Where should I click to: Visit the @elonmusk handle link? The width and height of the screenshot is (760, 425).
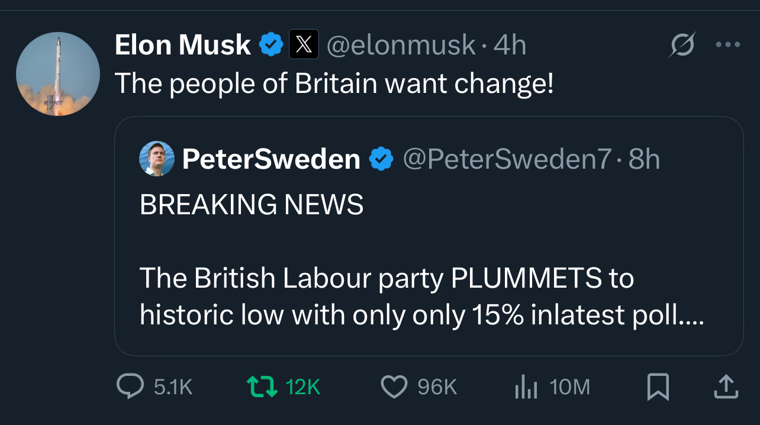tap(401, 45)
